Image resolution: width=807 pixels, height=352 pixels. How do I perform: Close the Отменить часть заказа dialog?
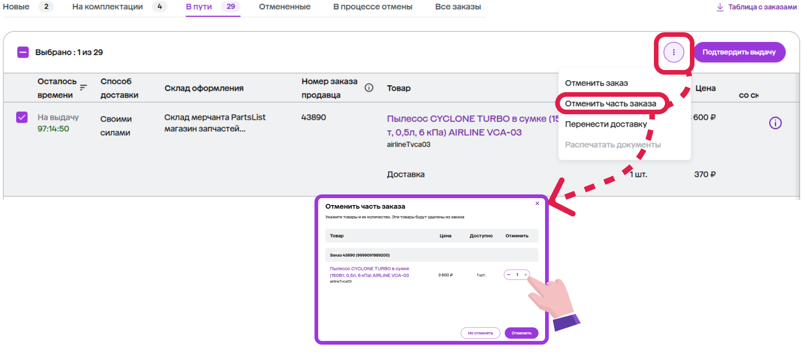[x=537, y=203]
